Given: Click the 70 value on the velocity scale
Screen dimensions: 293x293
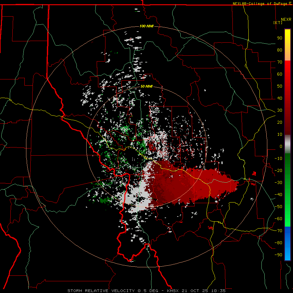Looking at the screenshot, I should point(280,62).
